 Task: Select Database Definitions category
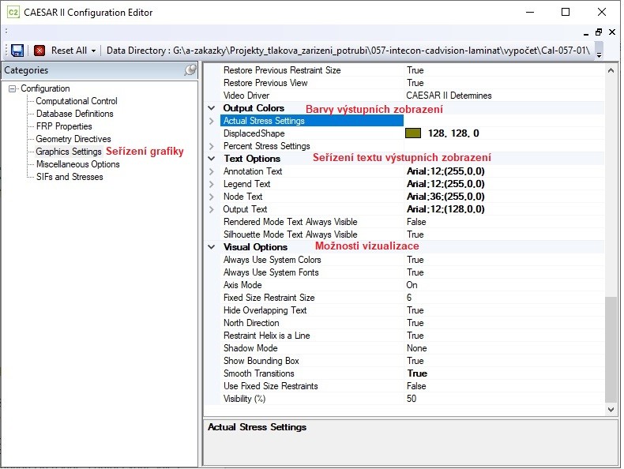[75, 114]
